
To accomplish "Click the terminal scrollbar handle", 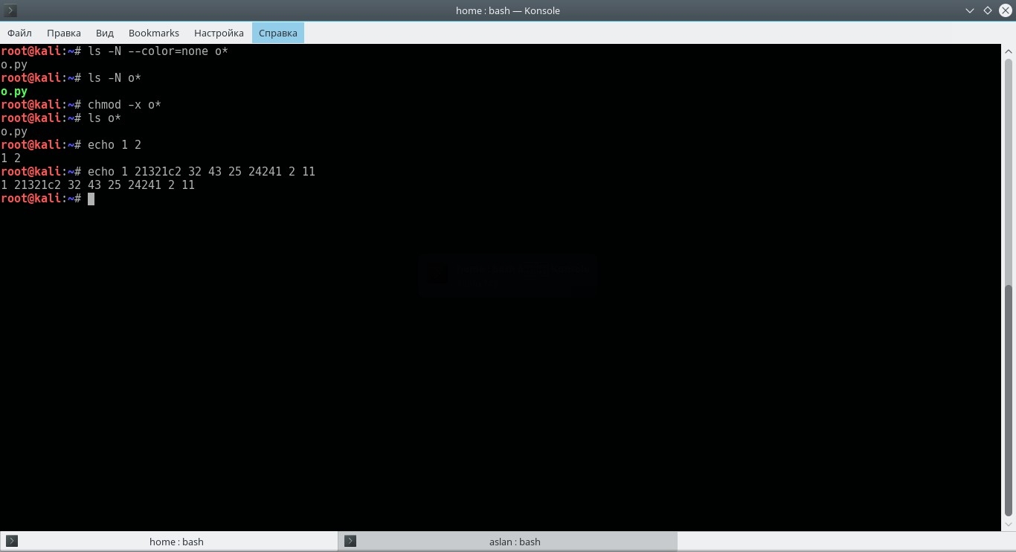I will (x=1009, y=400).
